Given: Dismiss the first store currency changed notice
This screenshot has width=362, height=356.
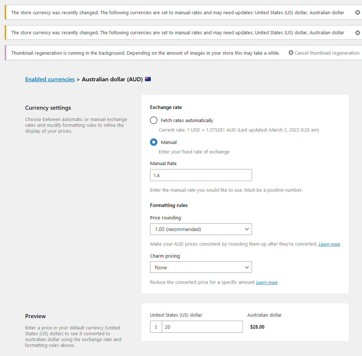Looking at the screenshot, I should coord(357,12).
